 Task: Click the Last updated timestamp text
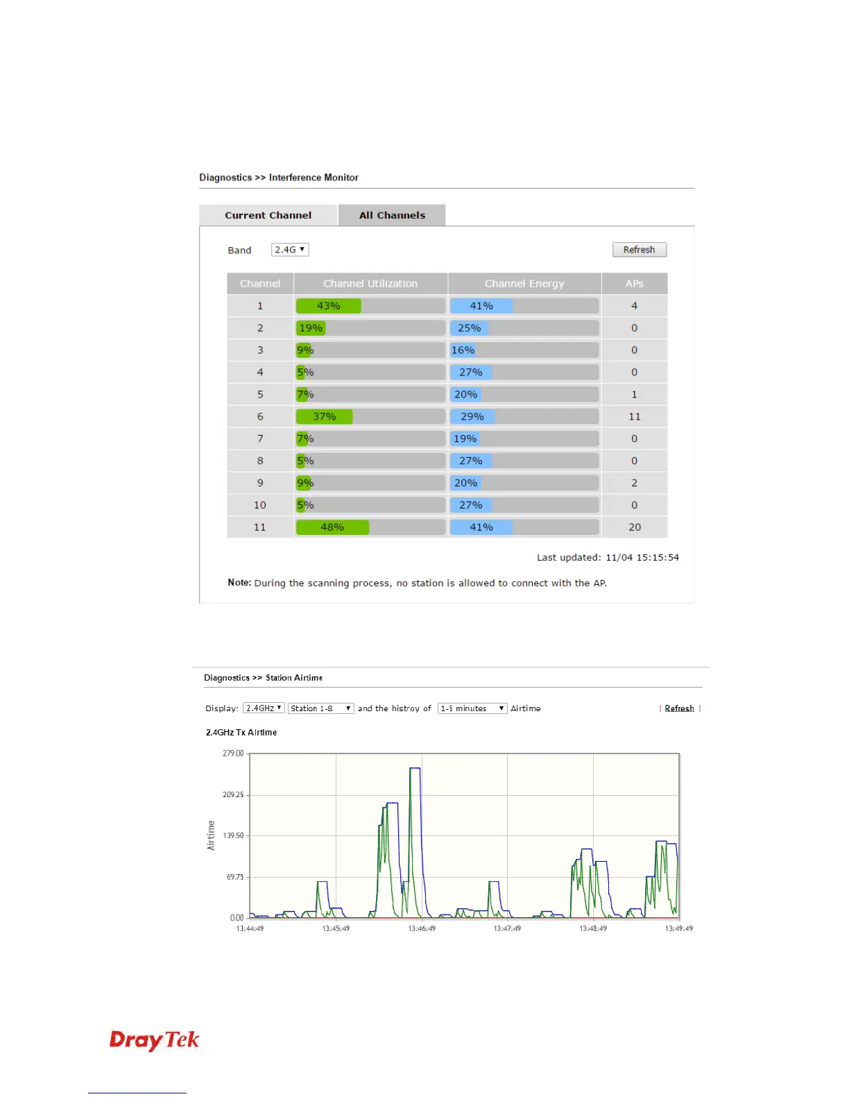pos(608,557)
